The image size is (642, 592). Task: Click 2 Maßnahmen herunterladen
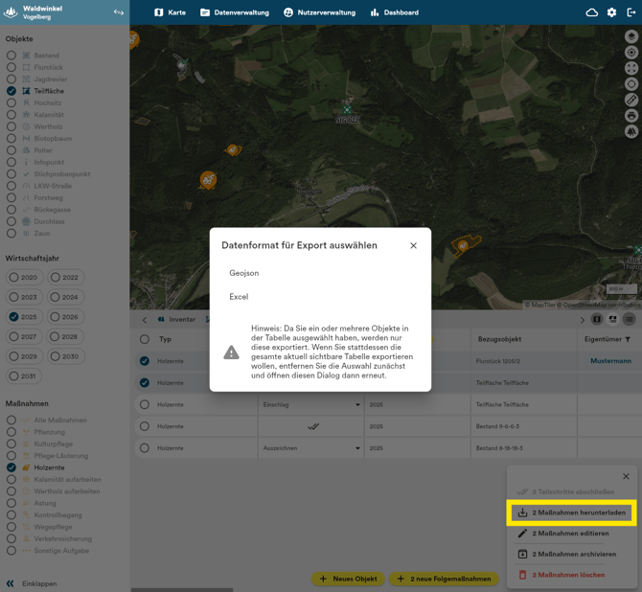(571, 512)
